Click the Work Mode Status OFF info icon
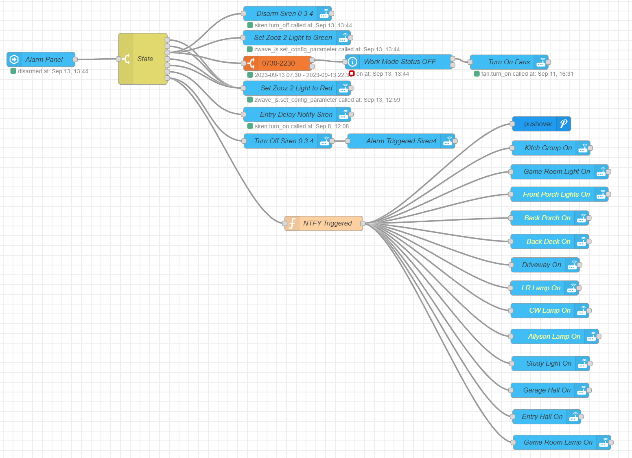This screenshot has height=458, width=632. click(352, 62)
